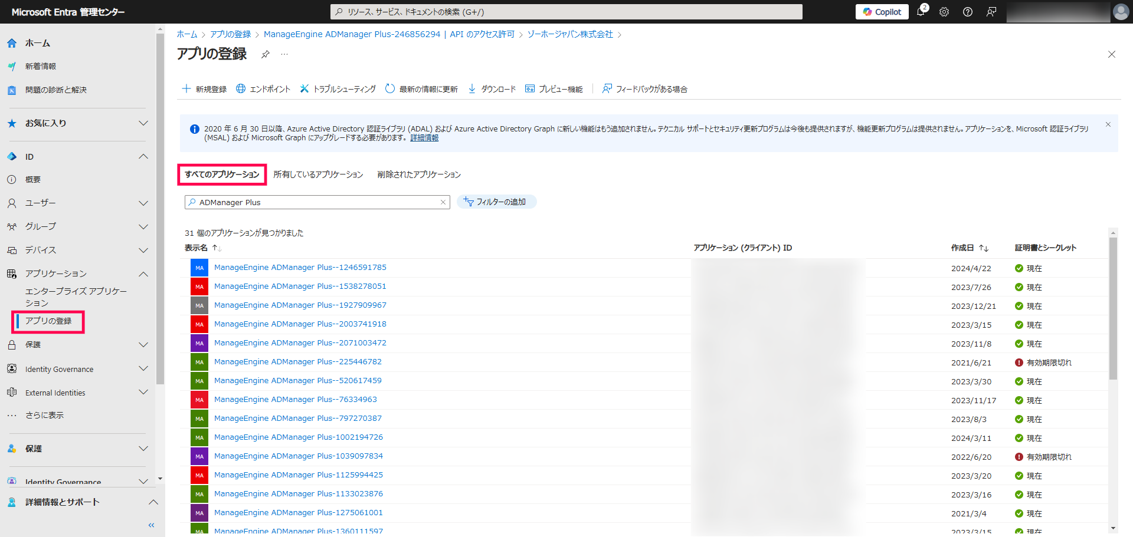
Task: Open 問題の診断と解決 in sidebar
Action: tap(56, 90)
